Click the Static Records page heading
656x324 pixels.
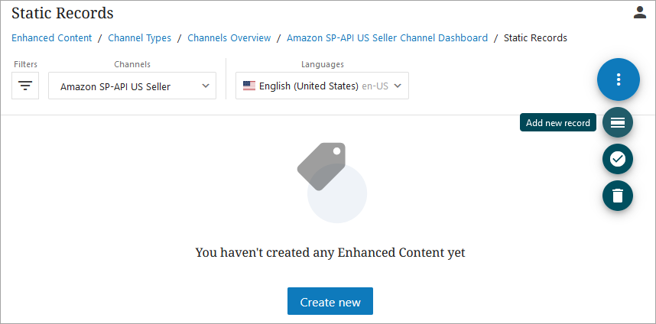(63, 13)
